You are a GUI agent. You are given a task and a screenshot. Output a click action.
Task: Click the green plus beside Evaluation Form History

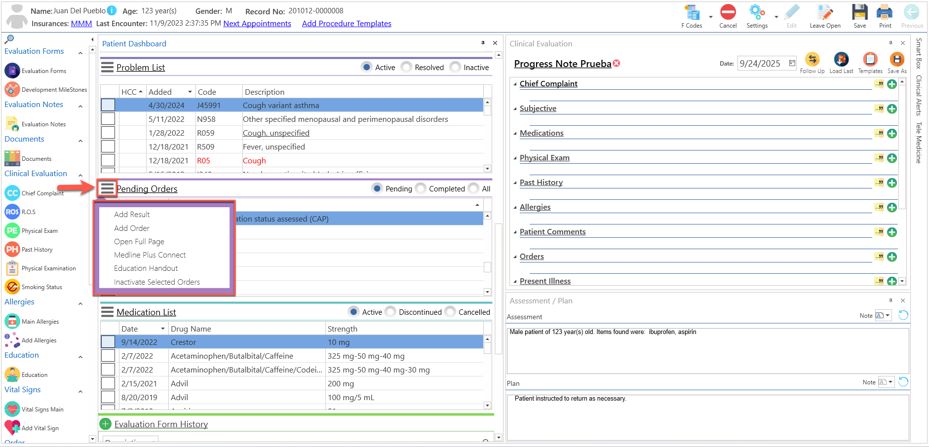tap(105, 424)
